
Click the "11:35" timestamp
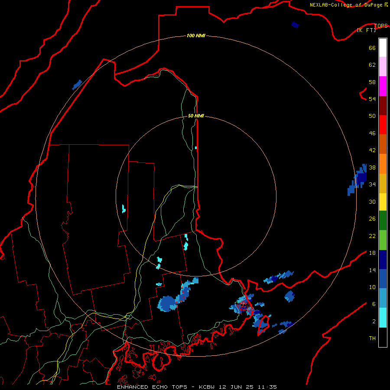coord(266,387)
